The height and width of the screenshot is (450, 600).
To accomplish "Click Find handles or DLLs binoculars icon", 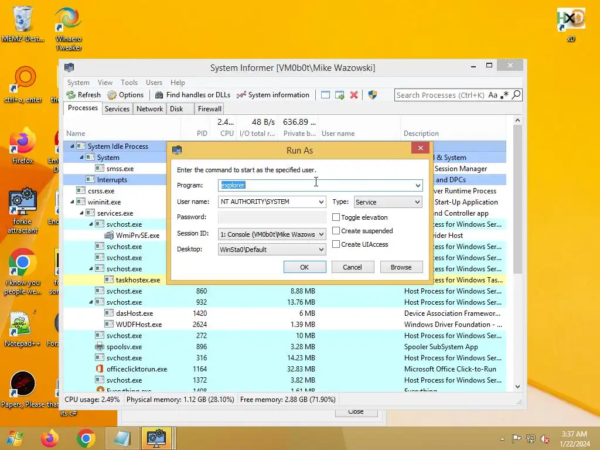I will point(159,95).
